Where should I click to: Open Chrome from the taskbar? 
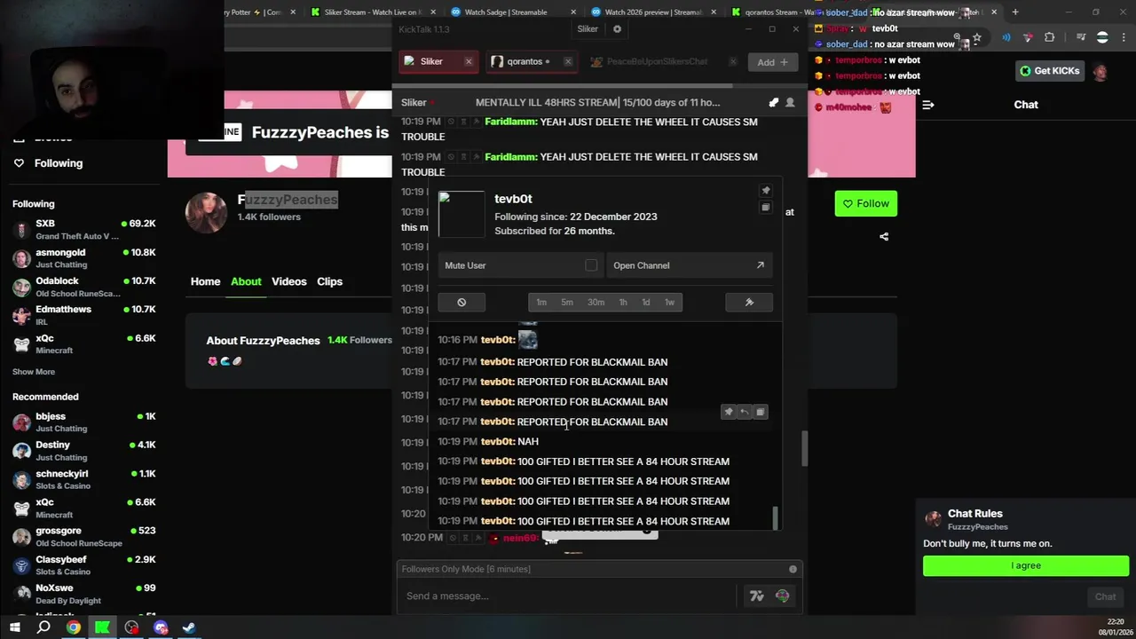coord(74,627)
